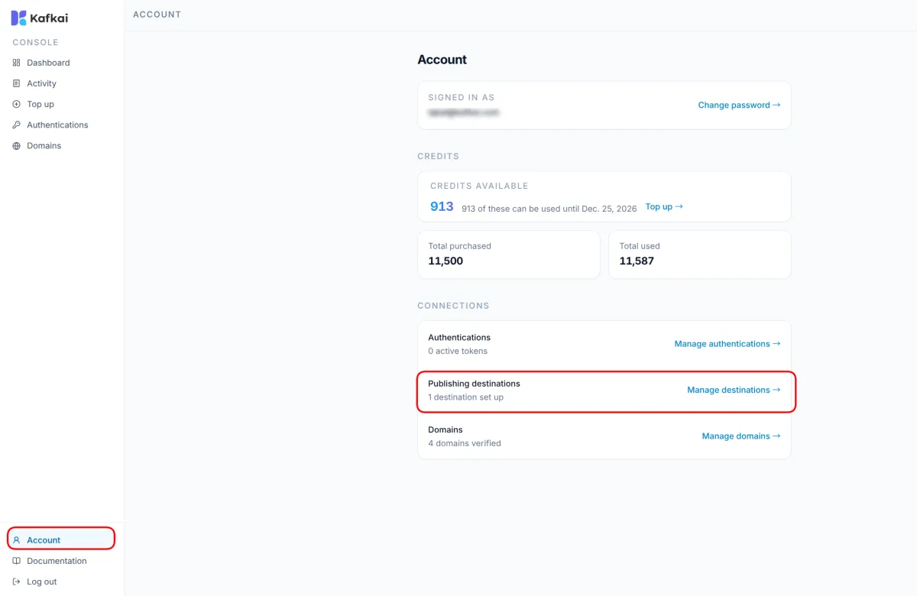Open Manage domains link
The image size is (917, 596).
[741, 436]
